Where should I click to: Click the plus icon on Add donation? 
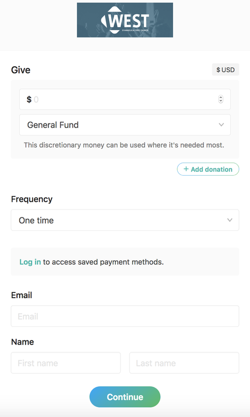coord(186,169)
